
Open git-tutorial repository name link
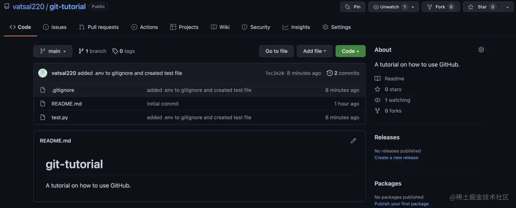(x=67, y=7)
